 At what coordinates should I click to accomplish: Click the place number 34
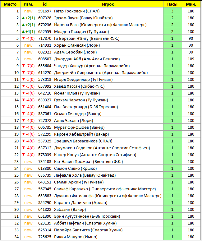pyautogui.click(x=16, y=237)
